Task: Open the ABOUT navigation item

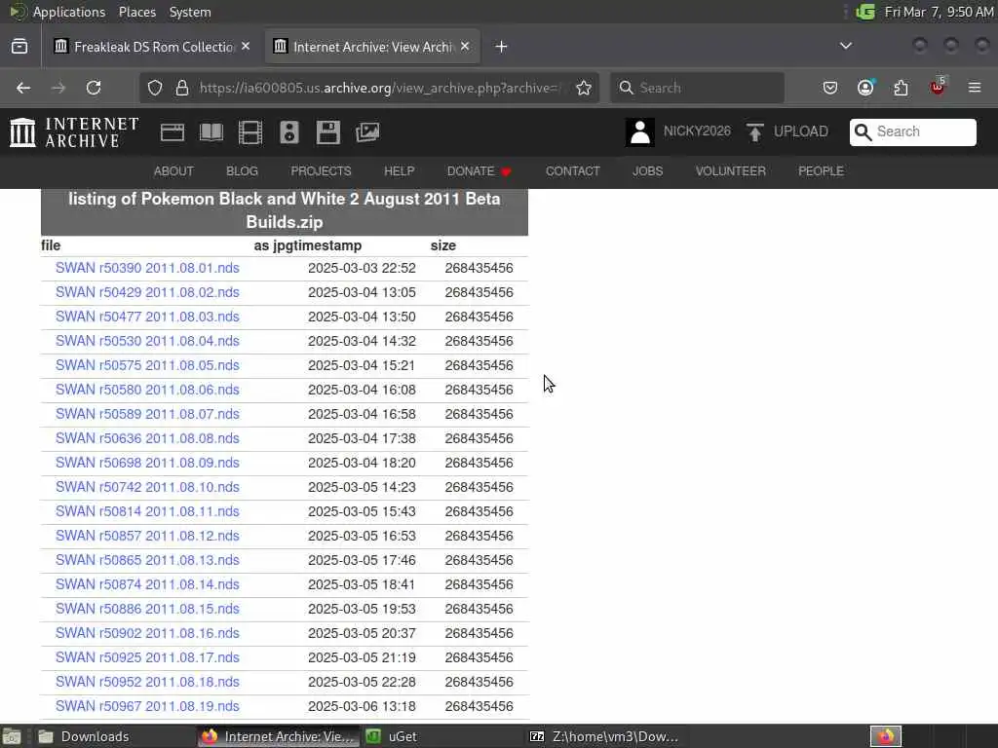Action: [x=173, y=171]
